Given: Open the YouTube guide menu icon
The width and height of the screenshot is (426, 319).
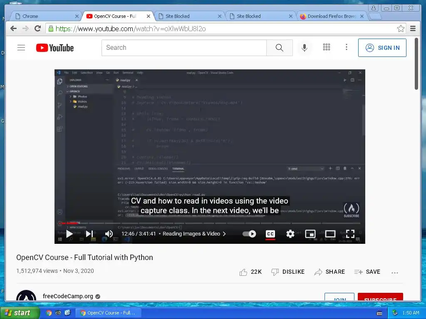Looking at the screenshot, I should [21, 48].
